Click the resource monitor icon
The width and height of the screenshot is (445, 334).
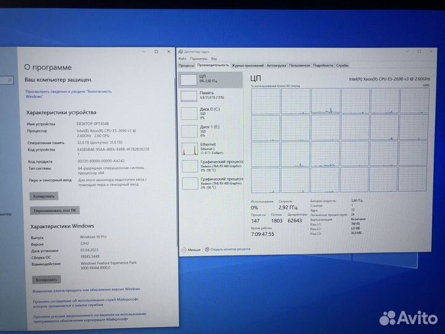[x=207, y=249]
